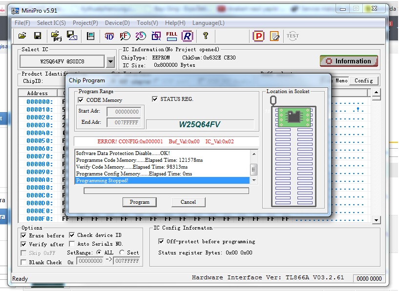Click the yellow question mark help icon
This screenshot has width=400, height=291.
[206, 36]
